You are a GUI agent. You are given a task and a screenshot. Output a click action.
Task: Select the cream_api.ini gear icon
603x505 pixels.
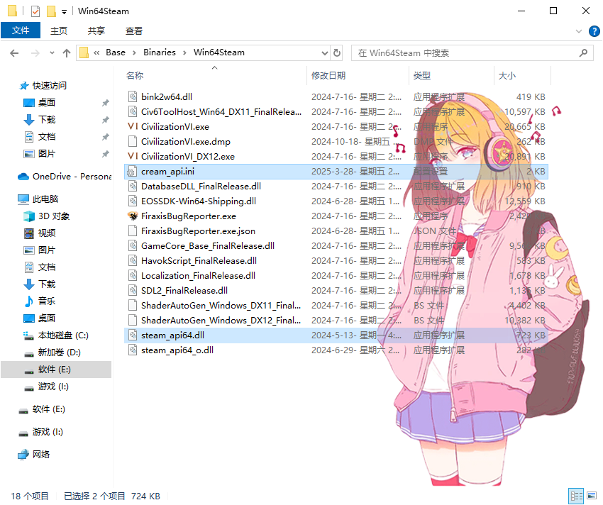pyautogui.click(x=132, y=172)
